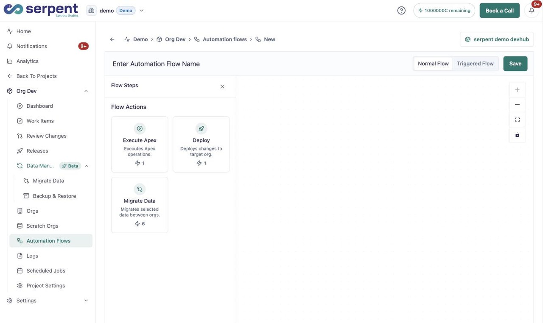Click the Migrate Data card icon

pos(140,189)
